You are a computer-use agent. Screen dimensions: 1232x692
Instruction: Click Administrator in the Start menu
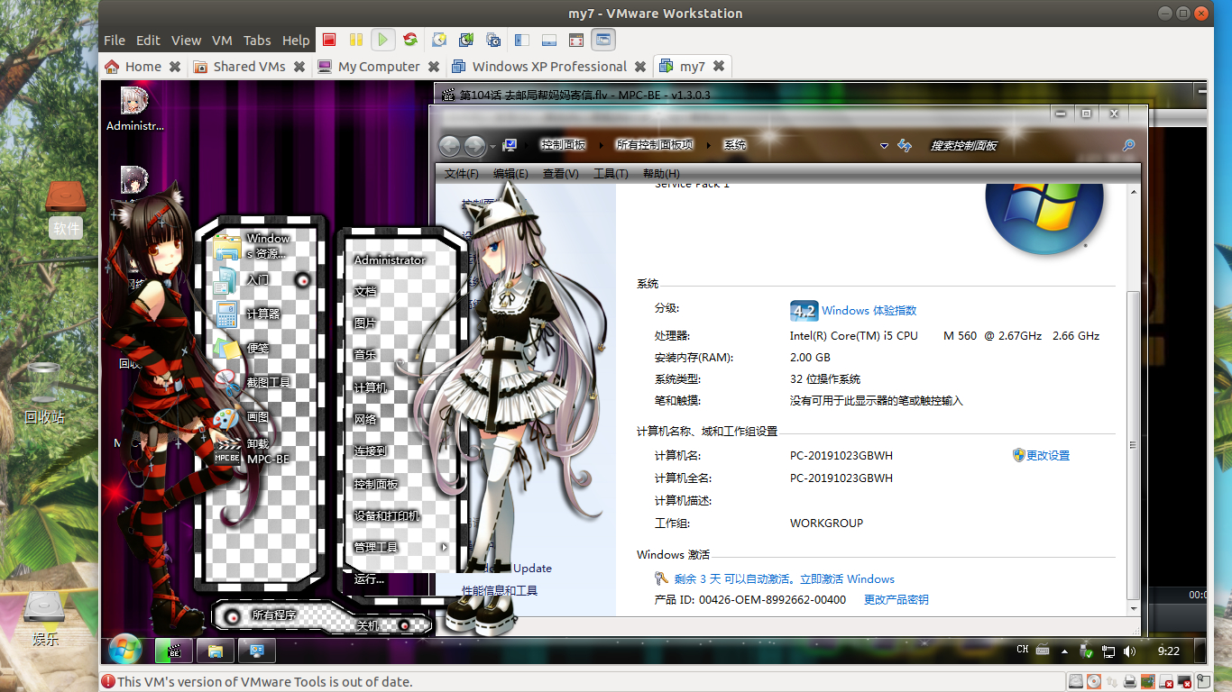(x=390, y=259)
